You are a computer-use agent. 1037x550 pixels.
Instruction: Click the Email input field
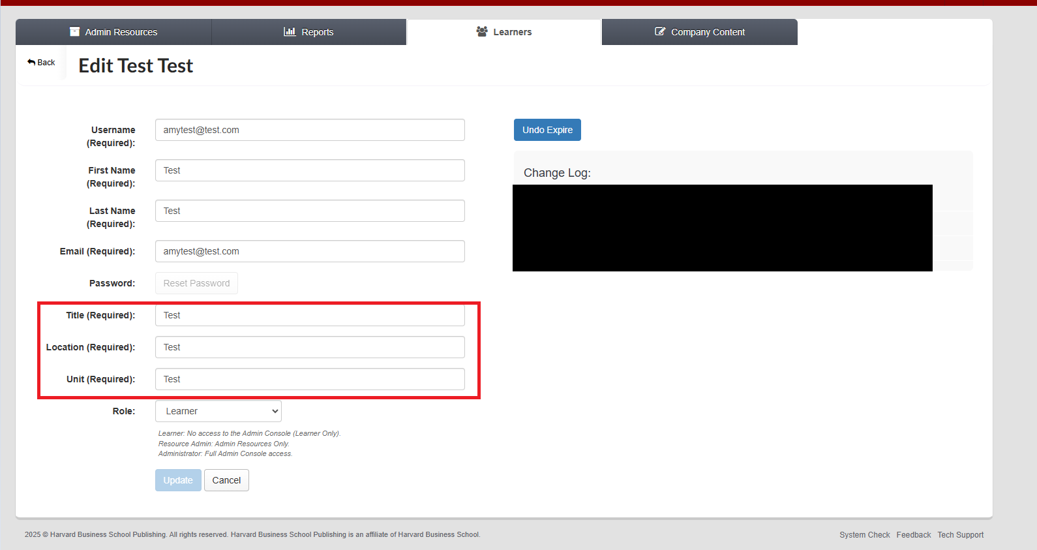(x=310, y=251)
